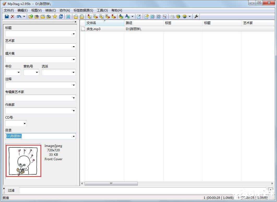The height and width of the screenshot is (202, 277).
Task: Refresh file view with blue arrows icon
Action: click(x=61, y=16)
